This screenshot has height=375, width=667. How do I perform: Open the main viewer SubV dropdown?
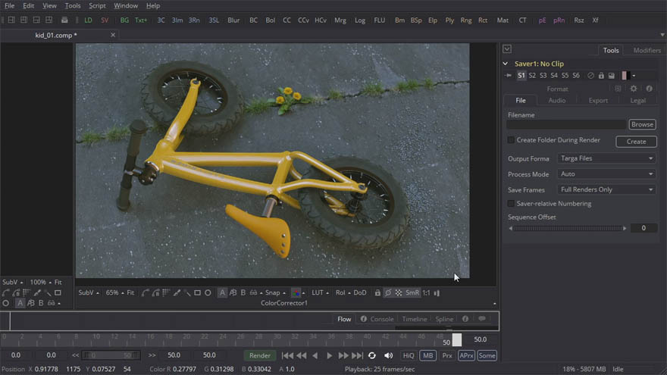tap(89, 292)
